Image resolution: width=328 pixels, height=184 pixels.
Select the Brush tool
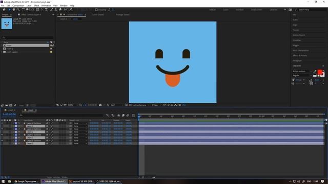[x=51, y=10]
